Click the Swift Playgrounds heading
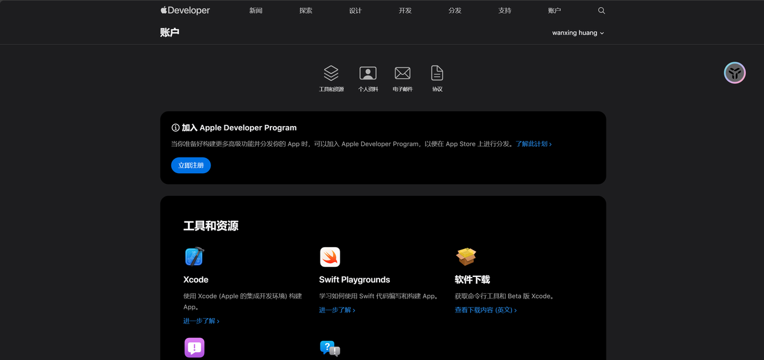The width and height of the screenshot is (764, 360). tap(355, 279)
